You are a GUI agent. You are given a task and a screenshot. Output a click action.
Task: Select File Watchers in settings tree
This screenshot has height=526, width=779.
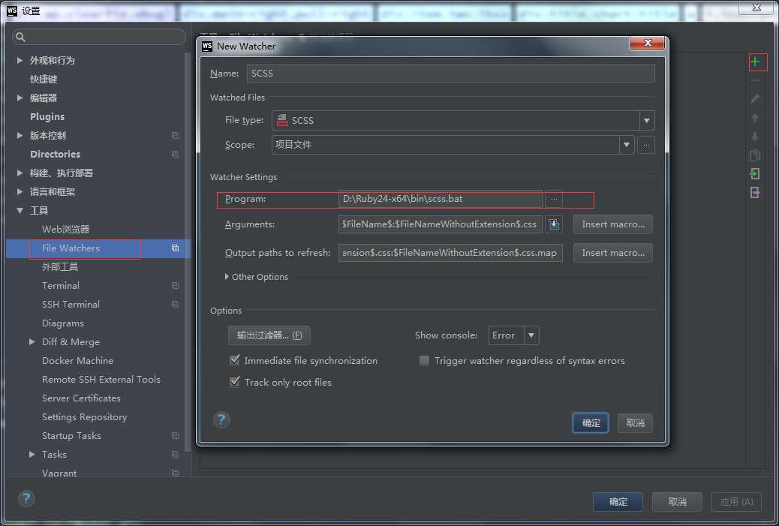point(71,248)
